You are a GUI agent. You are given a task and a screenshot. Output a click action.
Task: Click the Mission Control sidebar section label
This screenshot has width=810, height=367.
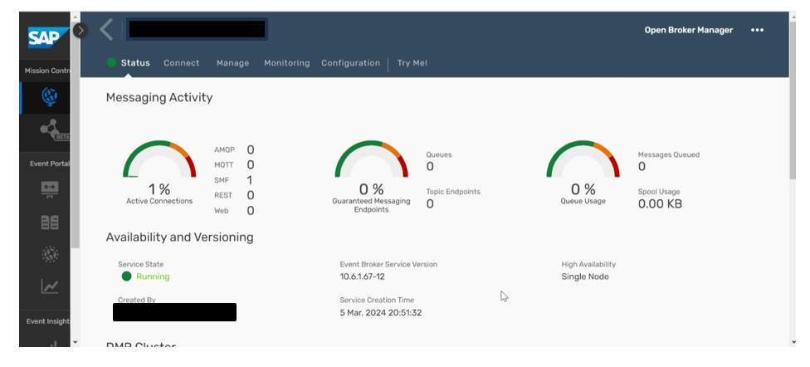(47, 71)
